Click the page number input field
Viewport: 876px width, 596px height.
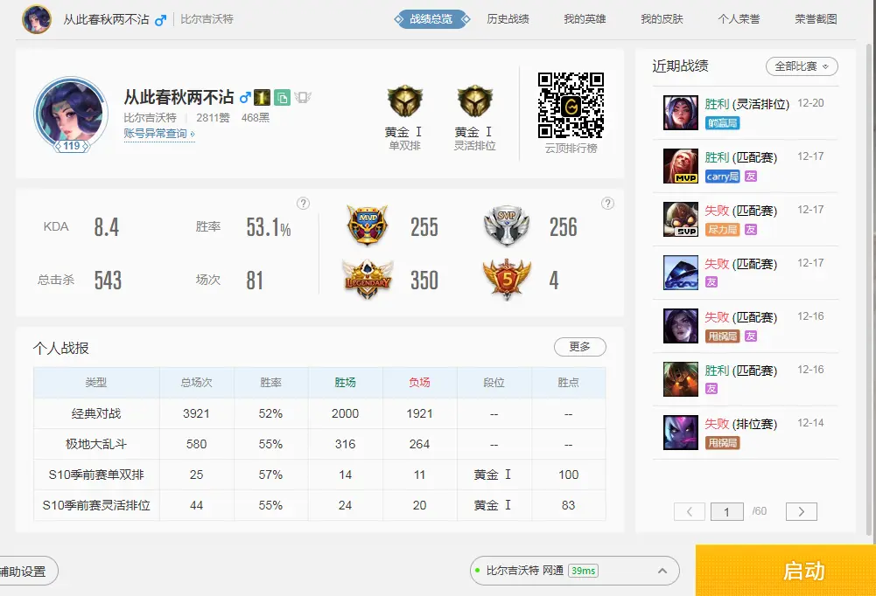(727, 511)
